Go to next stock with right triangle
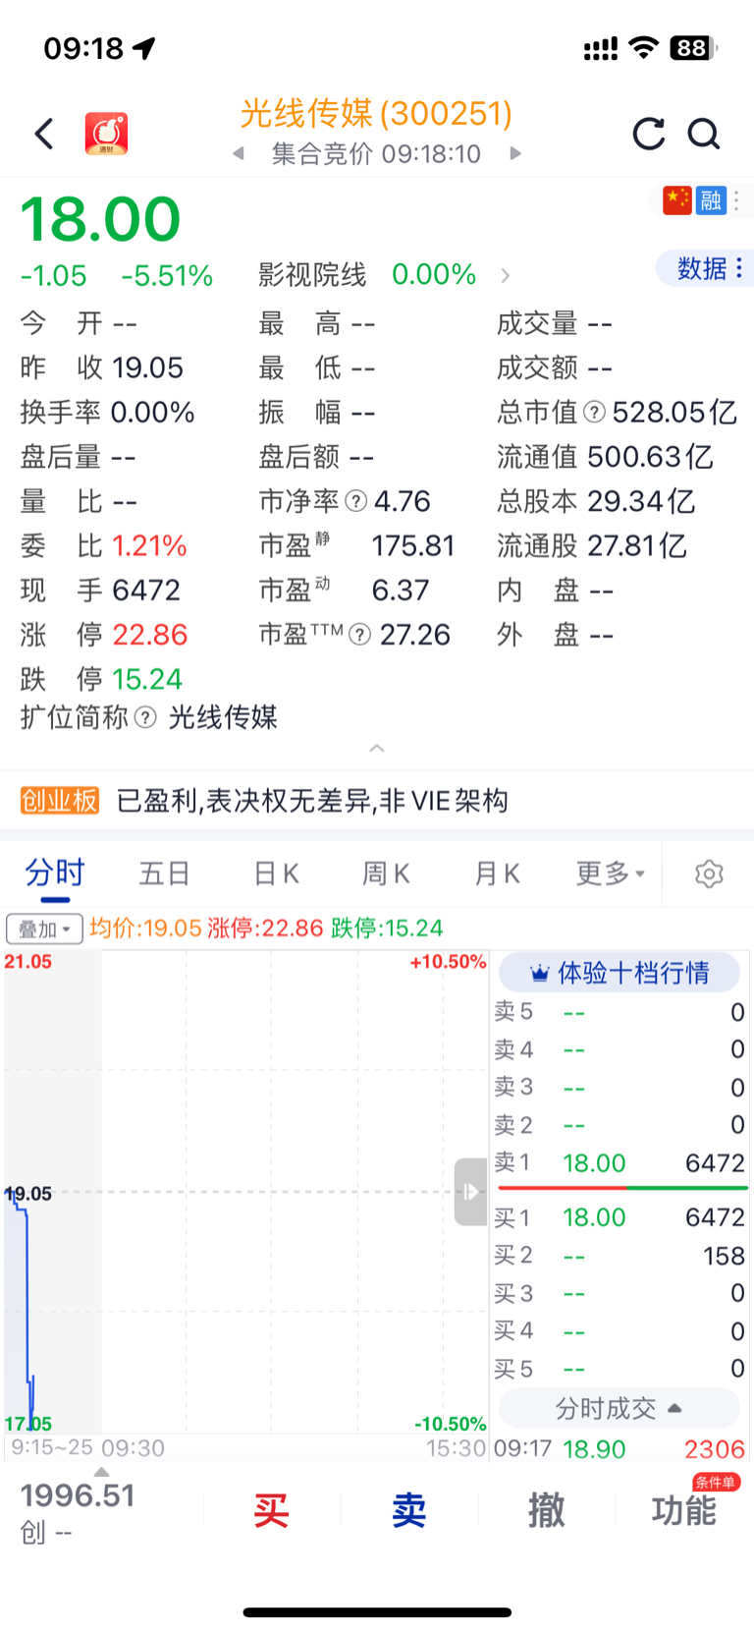Viewport: 754px width, 1634px height. [x=515, y=153]
